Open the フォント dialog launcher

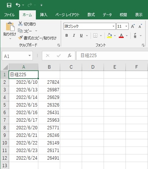(x=143, y=45)
